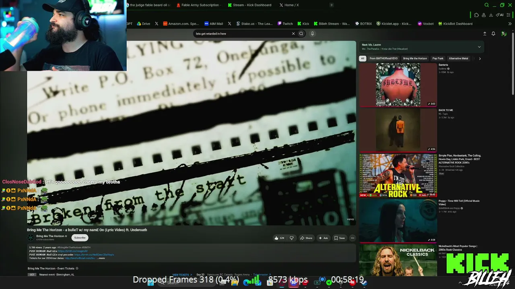Select the Bring Me the Horizon filter chip
The width and height of the screenshot is (515, 289).
point(415,59)
